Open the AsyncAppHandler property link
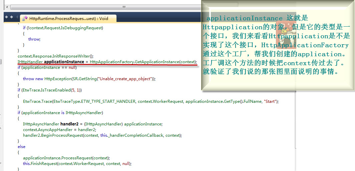Viewport: 355px width, 171px height. [55, 130]
